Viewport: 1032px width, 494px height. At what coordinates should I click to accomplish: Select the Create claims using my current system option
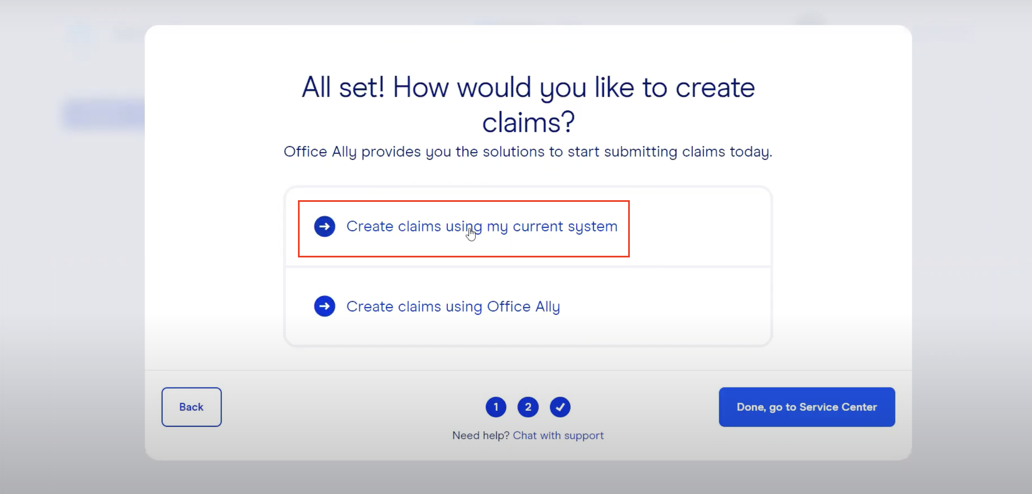click(x=481, y=226)
